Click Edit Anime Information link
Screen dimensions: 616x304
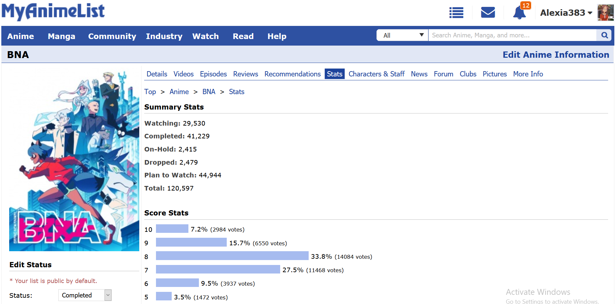[x=556, y=54]
